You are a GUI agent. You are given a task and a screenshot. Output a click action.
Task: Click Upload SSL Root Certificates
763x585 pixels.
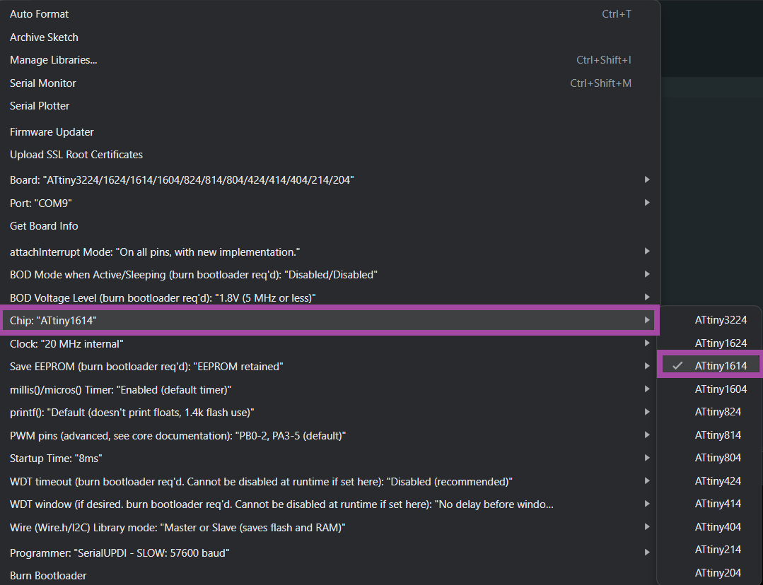pyautogui.click(x=76, y=155)
